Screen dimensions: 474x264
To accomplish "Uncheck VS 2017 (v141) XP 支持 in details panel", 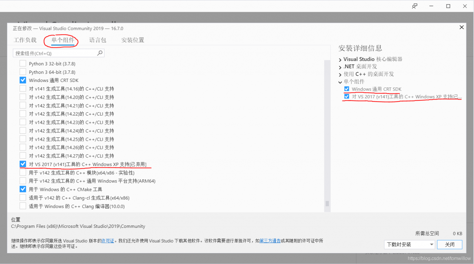I will coord(347,96).
